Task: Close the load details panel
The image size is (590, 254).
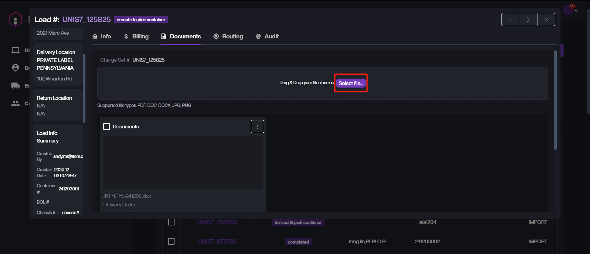Action: pos(546,20)
